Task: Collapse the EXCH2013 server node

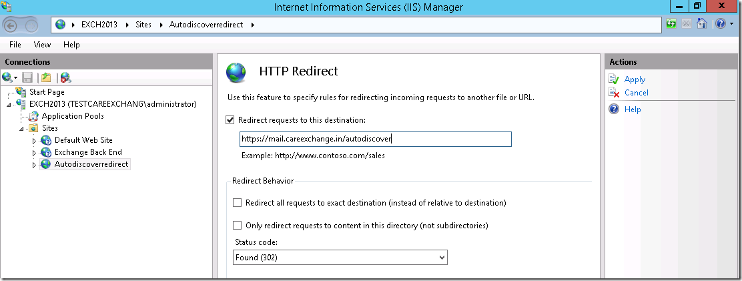Action: tap(9, 105)
